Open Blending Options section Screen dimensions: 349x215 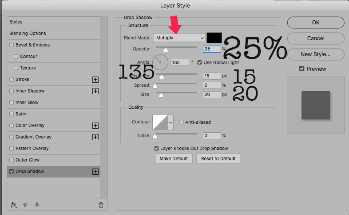point(54,34)
